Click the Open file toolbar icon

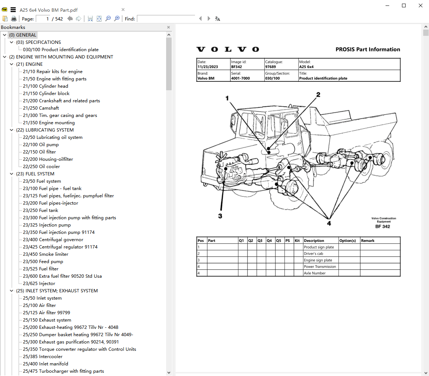pos(5,19)
